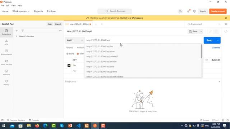230x129 pixels.
Task: Open Firefox from the taskbar
Action: click(x=37, y=126)
